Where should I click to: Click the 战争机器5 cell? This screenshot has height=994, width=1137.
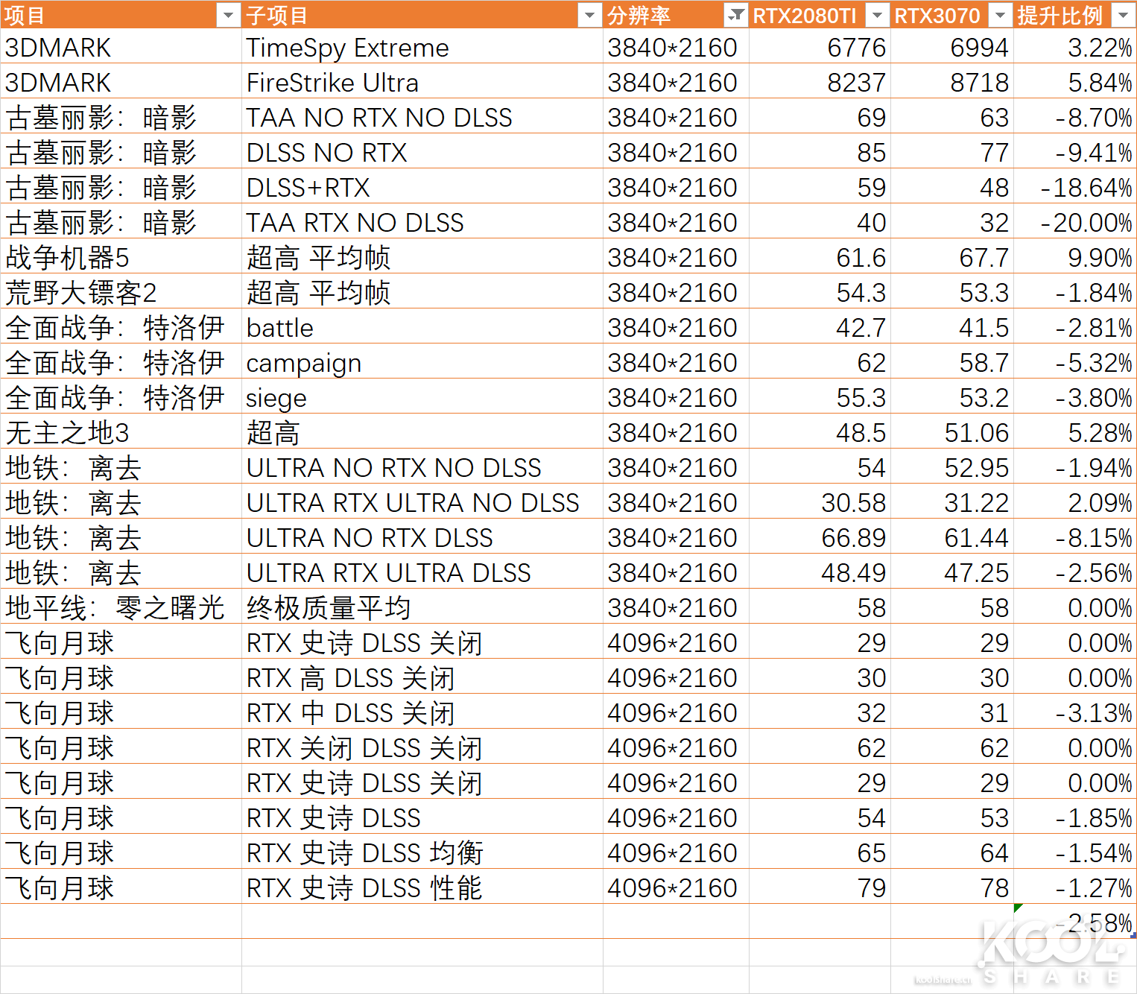pyautogui.click(x=121, y=256)
